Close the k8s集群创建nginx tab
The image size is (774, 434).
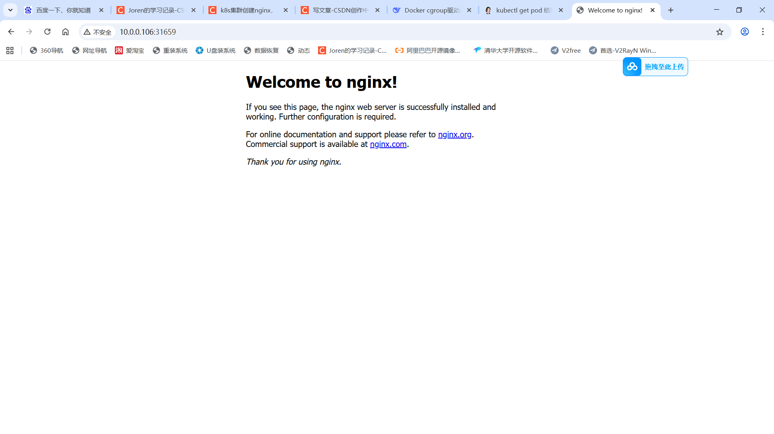click(286, 10)
